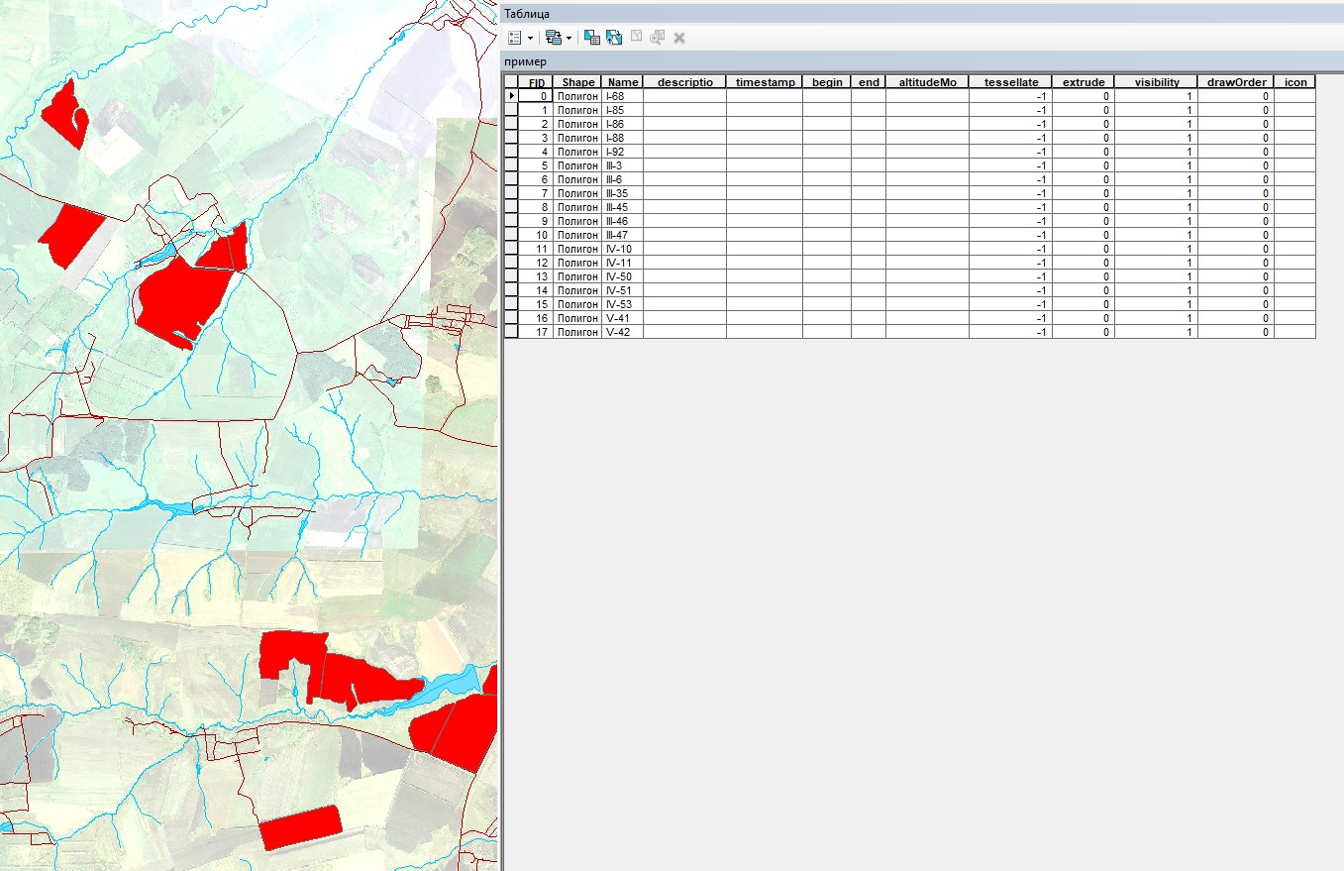Click the large red polygon on map
Screen dimensions: 1344x871
coord(183,297)
